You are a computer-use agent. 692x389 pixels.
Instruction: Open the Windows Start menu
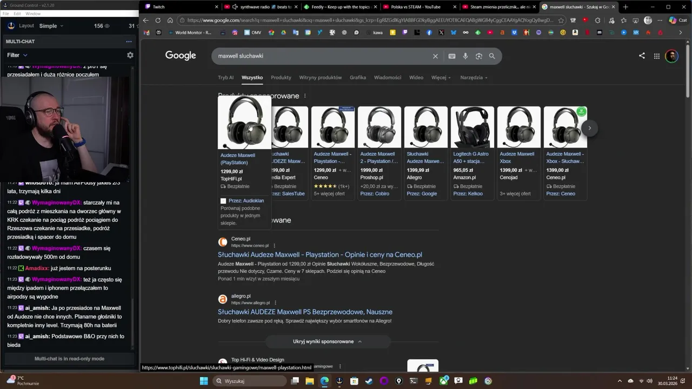pos(204,381)
